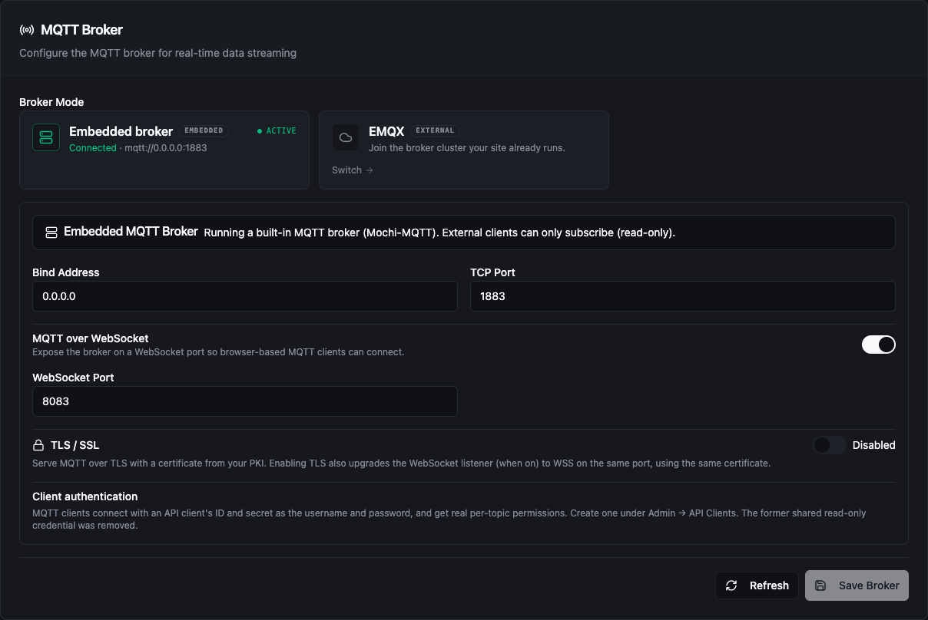This screenshot has height=620, width=928.
Task: Click the EMBEDDED badge
Action: (x=204, y=131)
